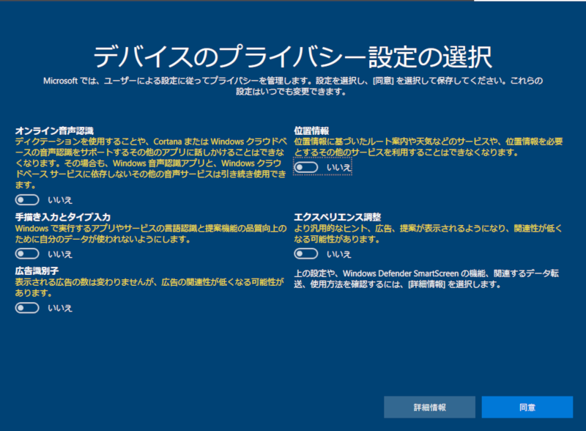Click the Windows Defender SmartScreen paragraph
The height and width of the screenshot is (431, 586).
point(426,279)
